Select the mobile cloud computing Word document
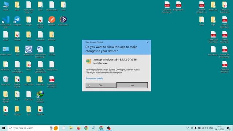 click(40, 52)
